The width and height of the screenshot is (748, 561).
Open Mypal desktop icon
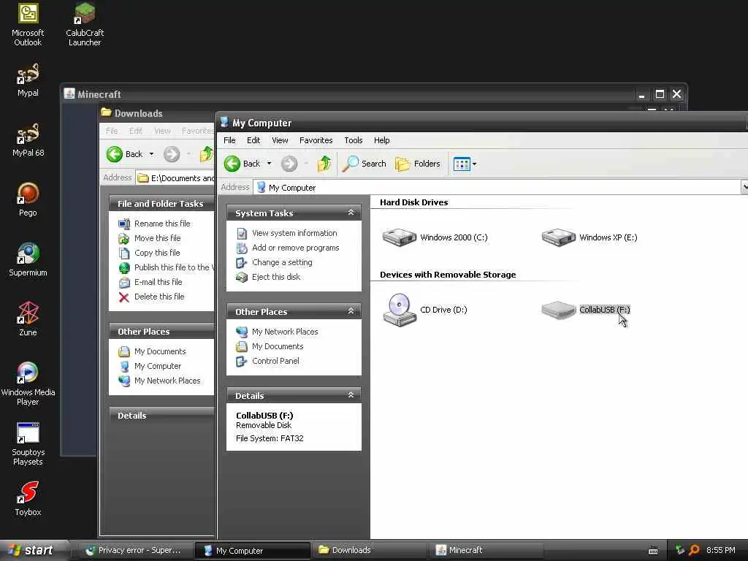[28, 80]
